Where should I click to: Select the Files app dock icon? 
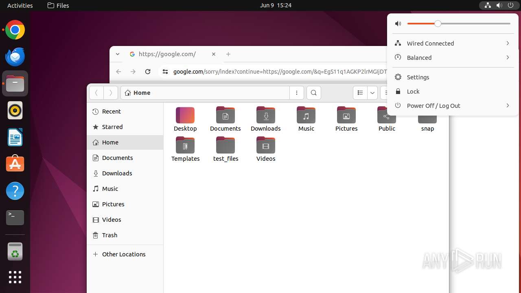tap(15, 83)
